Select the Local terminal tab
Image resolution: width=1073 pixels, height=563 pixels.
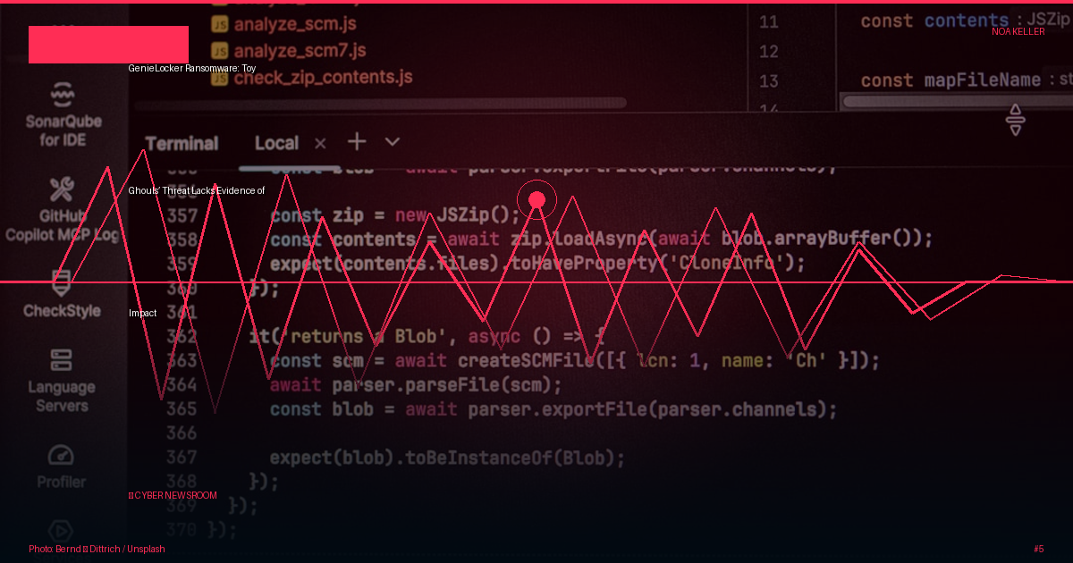pyautogui.click(x=276, y=143)
